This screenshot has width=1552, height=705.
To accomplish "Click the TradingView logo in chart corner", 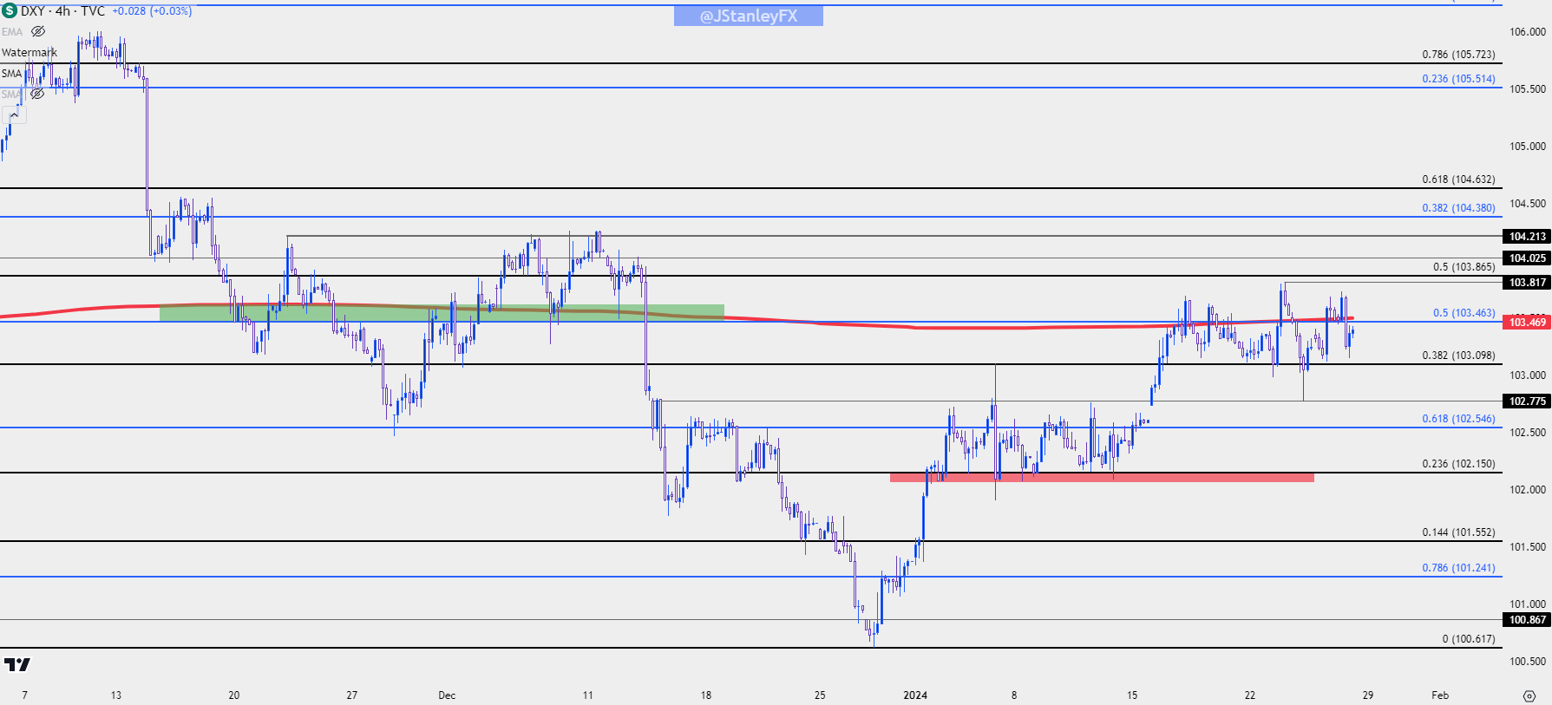I will (x=17, y=665).
